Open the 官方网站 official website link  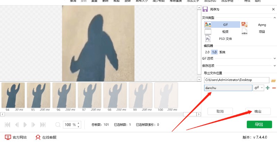tap(16, 137)
